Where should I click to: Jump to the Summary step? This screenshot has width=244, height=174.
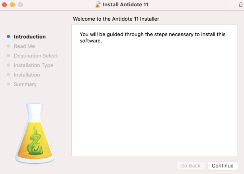pyautogui.click(x=25, y=84)
